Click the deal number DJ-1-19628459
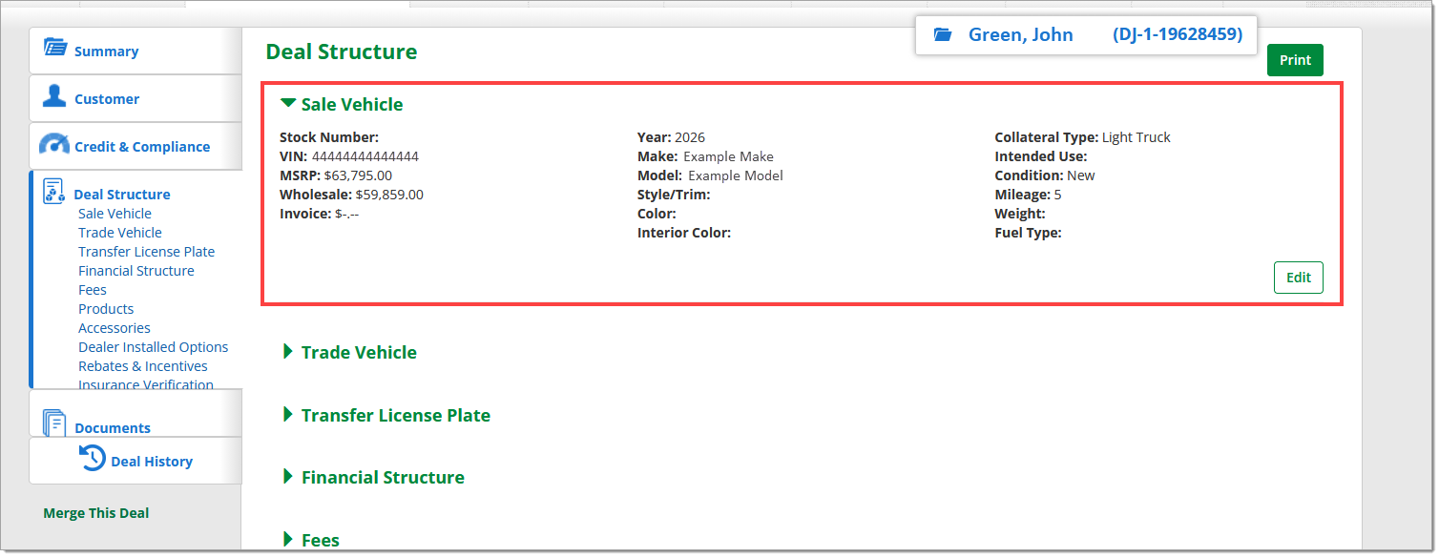 [1178, 34]
